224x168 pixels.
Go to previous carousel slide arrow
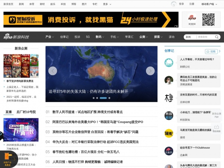point(53,71)
